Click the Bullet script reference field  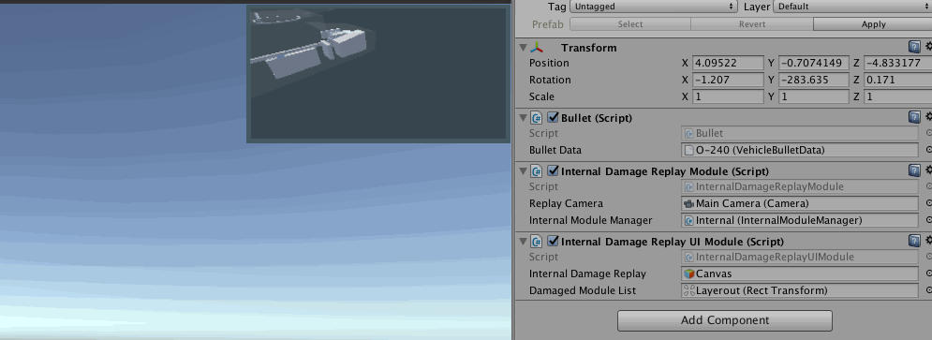799,133
